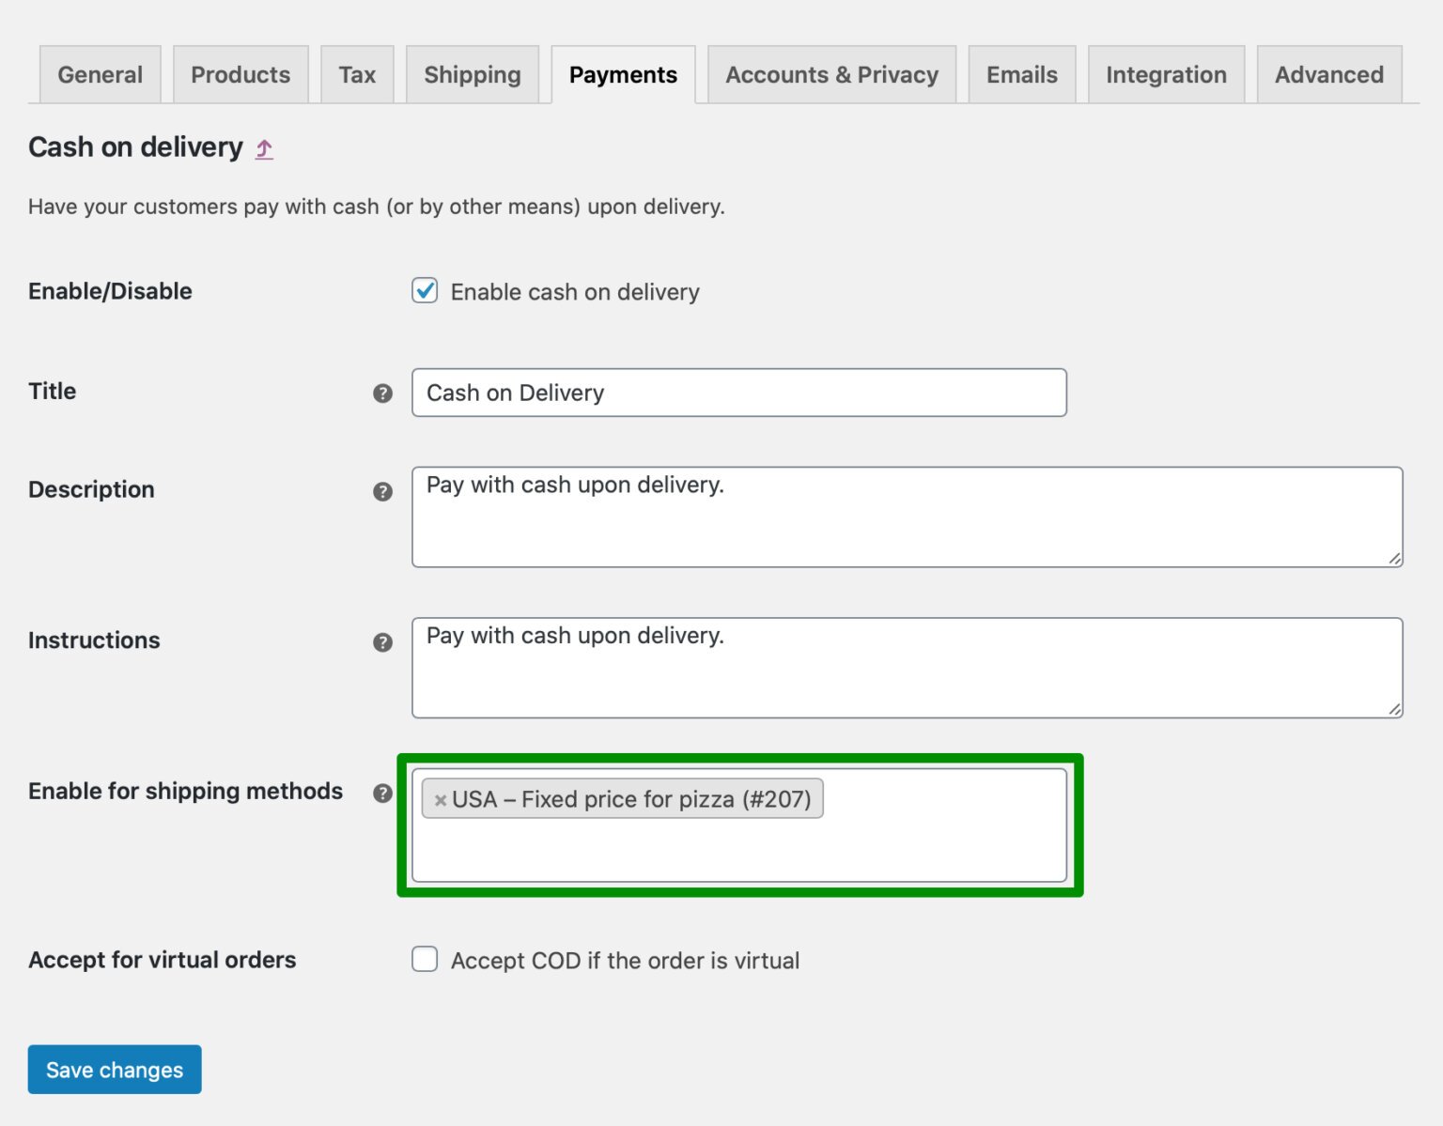1443x1126 pixels.
Task: Toggle the Enable/Disable checkbox off
Action: coord(425,291)
